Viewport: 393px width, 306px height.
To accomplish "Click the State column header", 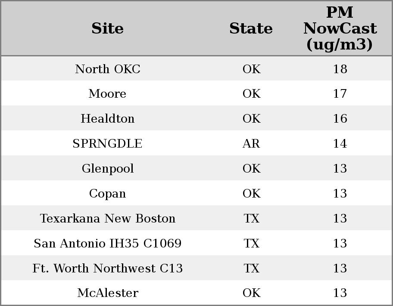I will point(251,28).
